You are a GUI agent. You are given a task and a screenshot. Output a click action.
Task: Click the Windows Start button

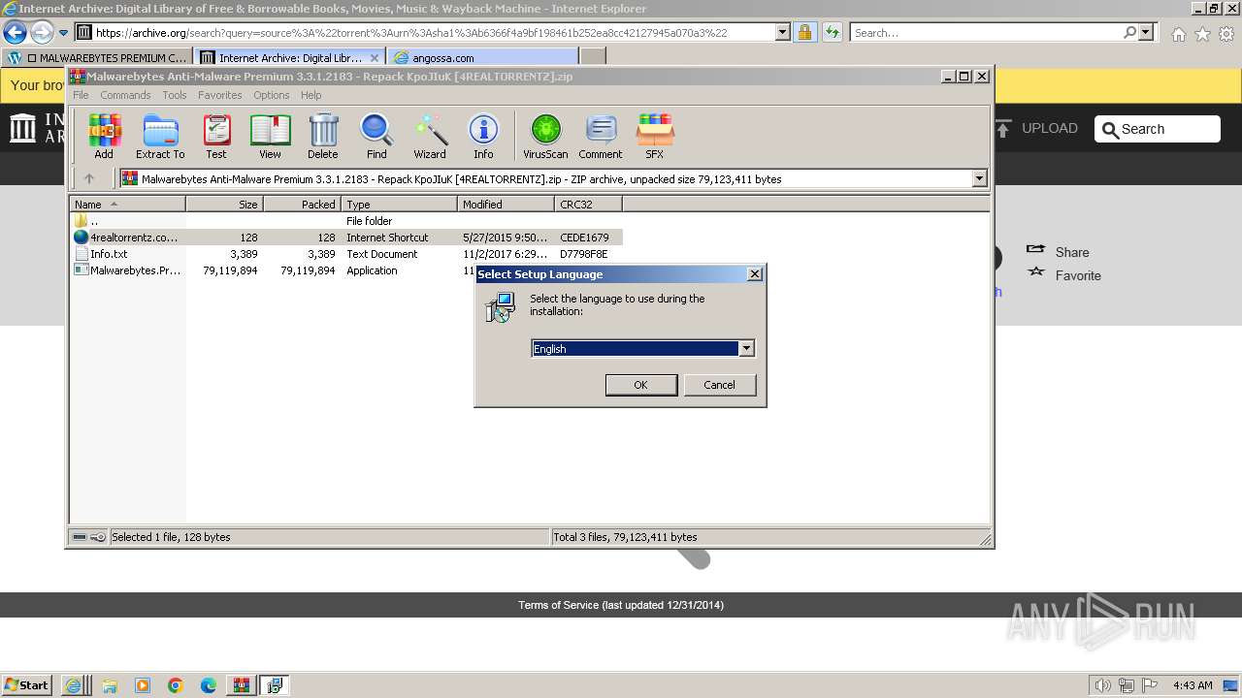pos(27,685)
